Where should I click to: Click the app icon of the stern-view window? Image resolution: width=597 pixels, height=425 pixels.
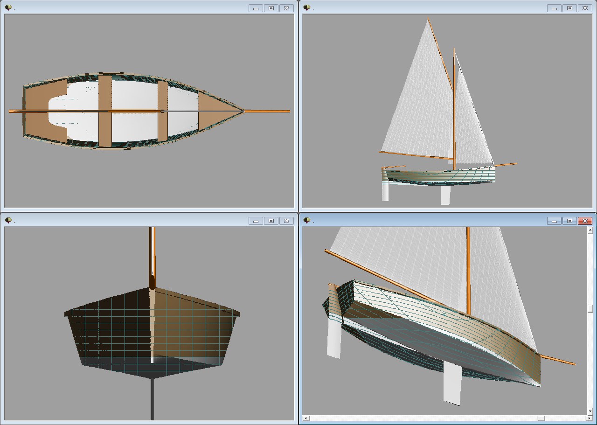(x=8, y=220)
